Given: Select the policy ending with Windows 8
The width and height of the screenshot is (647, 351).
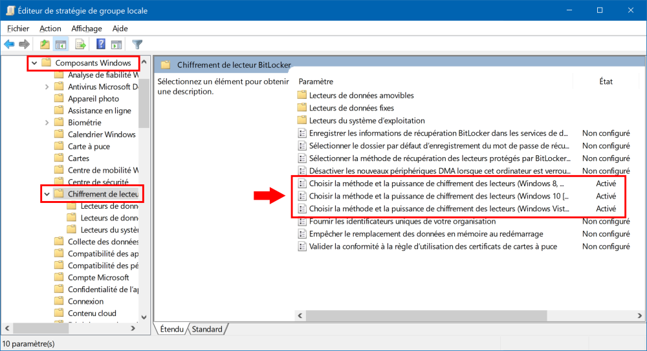Looking at the screenshot, I should coord(437,184).
